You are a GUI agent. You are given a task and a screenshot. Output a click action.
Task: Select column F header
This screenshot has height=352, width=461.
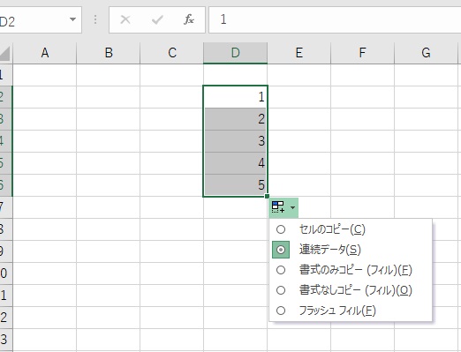tap(363, 53)
